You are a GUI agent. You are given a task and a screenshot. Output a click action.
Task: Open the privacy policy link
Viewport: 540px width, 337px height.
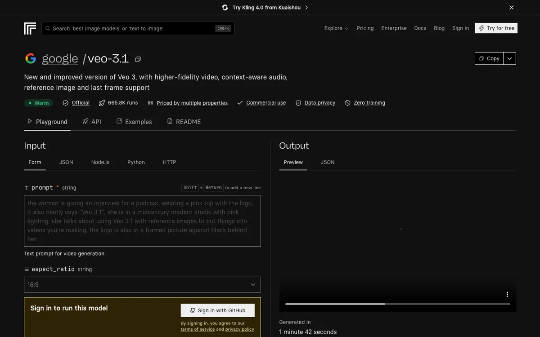(239, 329)
